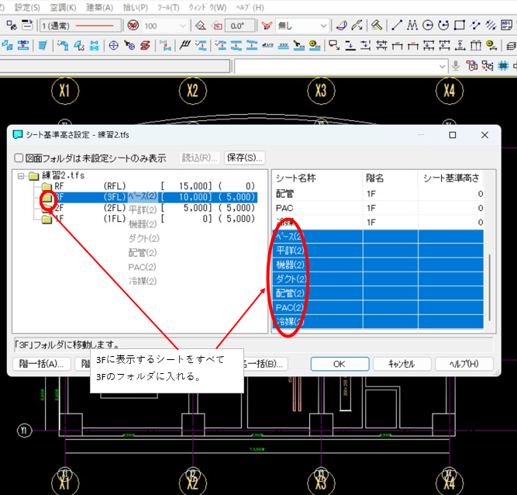517x495 pixels.
Task: Click the blue horizontal lines list icon
Action: [x=43, y=45]
